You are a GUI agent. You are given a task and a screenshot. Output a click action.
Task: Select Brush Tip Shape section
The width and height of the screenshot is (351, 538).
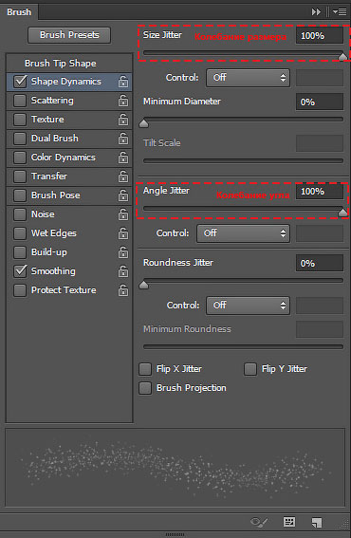pyautogui.click(x=61, y=64)
